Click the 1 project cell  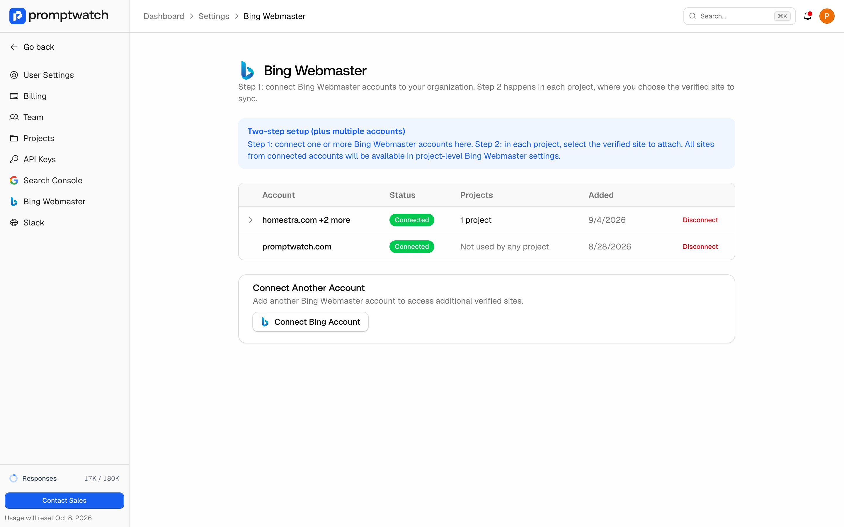point(476,220)
